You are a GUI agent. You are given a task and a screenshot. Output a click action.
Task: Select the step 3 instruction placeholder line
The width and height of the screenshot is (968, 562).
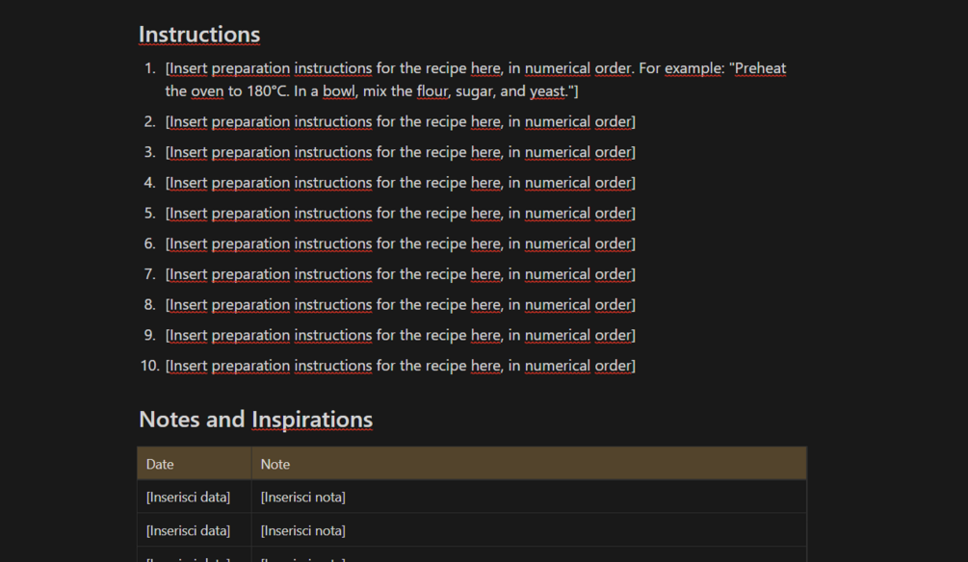400,152
